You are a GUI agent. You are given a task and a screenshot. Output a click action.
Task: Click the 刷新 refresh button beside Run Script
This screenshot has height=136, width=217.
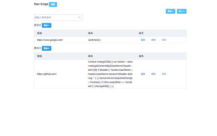coord(53,4)
